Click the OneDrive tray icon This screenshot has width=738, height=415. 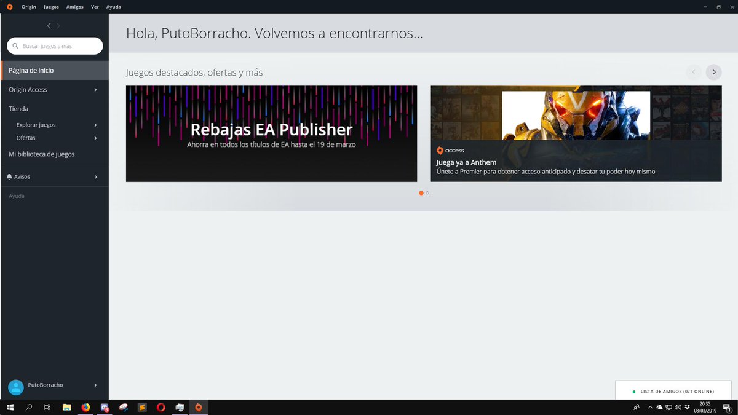coord(659,407)
